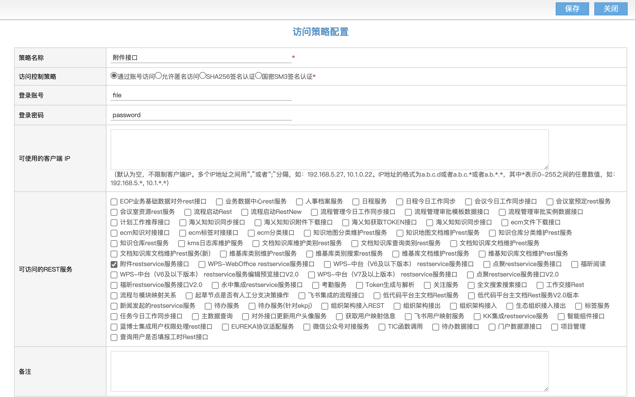Viewport: 635px width, 397px height.
Task: Click inside the 备注 textarea
Action: pos(329,371)
